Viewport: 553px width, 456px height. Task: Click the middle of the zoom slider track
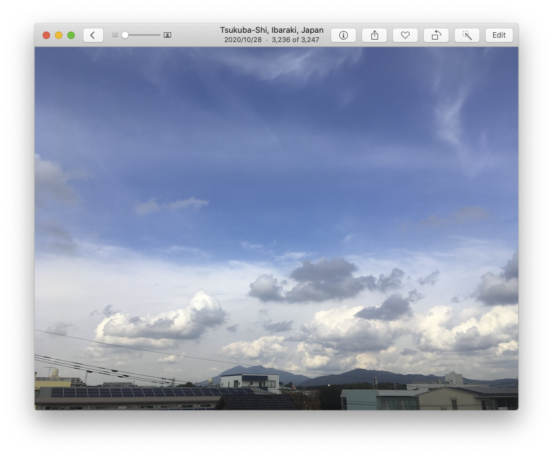point(141,35)
